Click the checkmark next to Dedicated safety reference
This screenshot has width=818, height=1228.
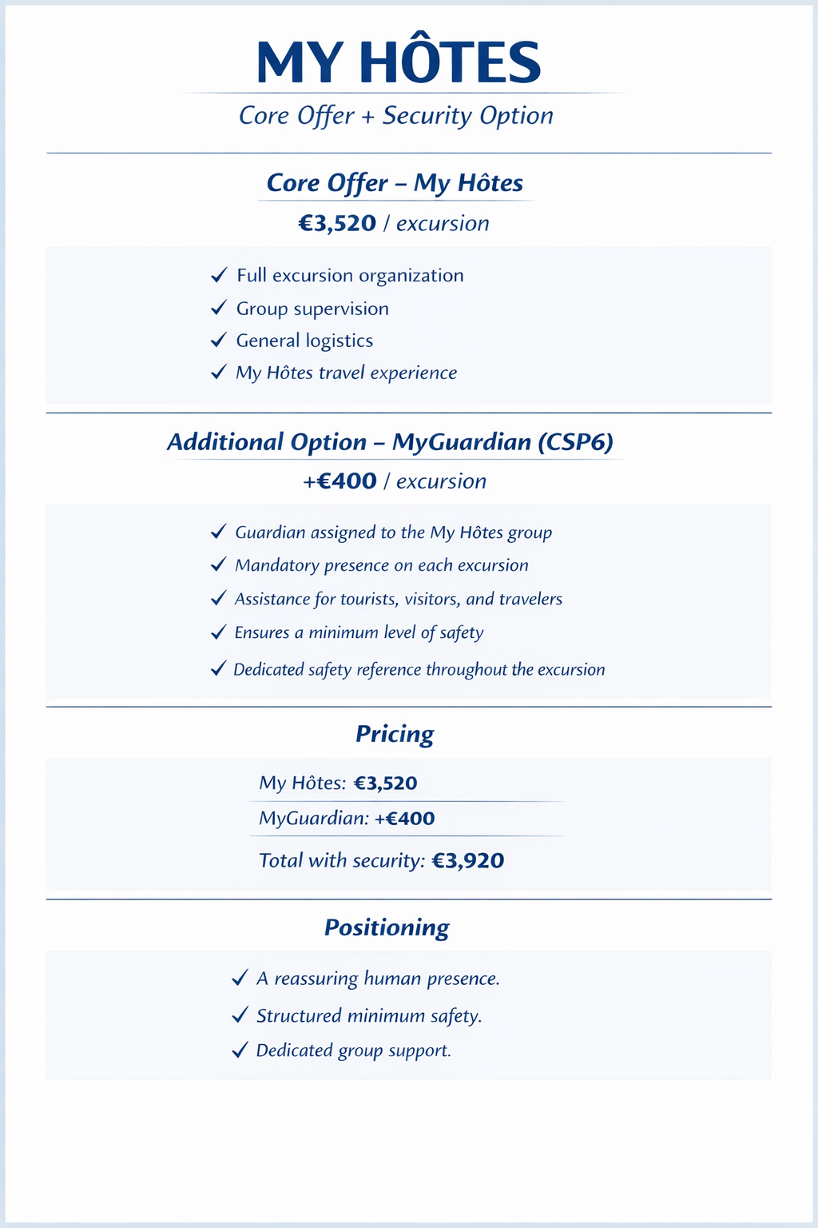click(x=219, y=669)
